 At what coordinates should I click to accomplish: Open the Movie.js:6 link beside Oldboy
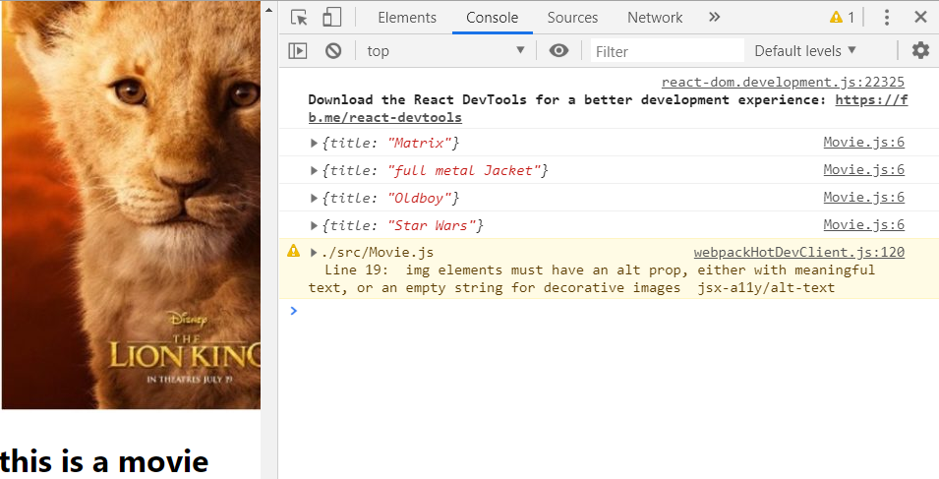coord(863,198)
